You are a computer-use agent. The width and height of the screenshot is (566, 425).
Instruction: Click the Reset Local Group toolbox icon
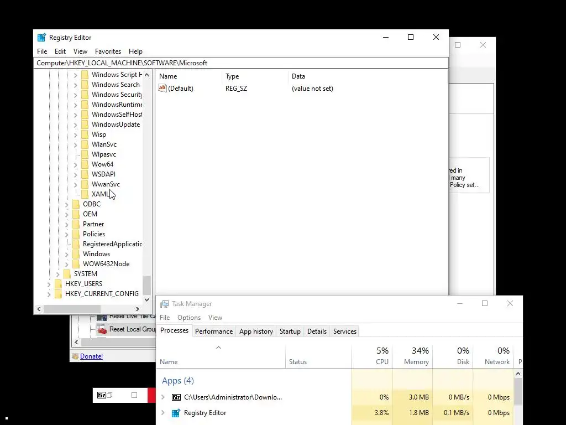[x=102, y=329]
